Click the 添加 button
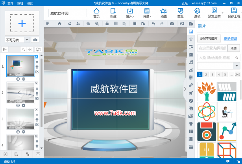This screenshot has width=242, height=164. tap(233, 48)
